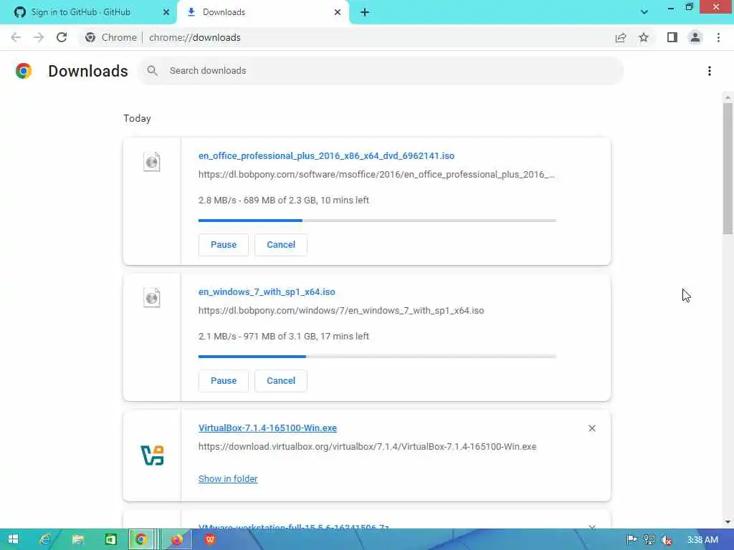734x550 pixels.
Task: Click the windows 7 ISO file icon
Action: click(152, 298)
